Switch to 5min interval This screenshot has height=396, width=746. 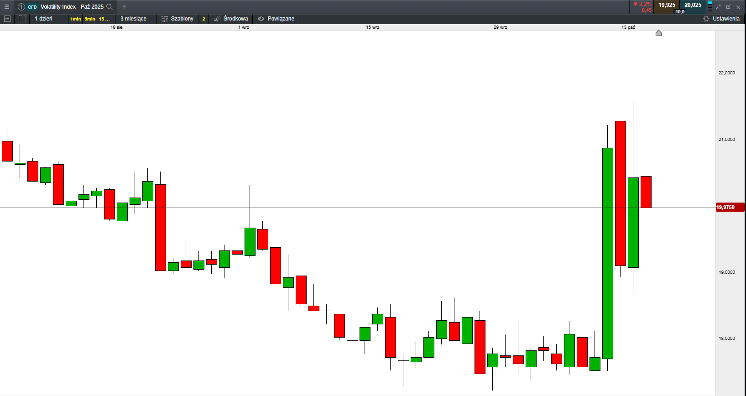coord(90,19)
